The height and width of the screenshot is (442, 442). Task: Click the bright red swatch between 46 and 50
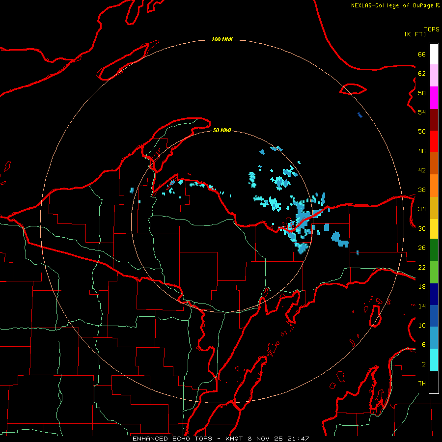[x=434, y=141]
